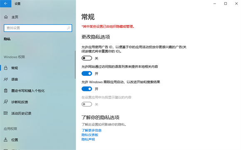Click the 应用权限 section label
241x150 pixels.
coord(10,129)
